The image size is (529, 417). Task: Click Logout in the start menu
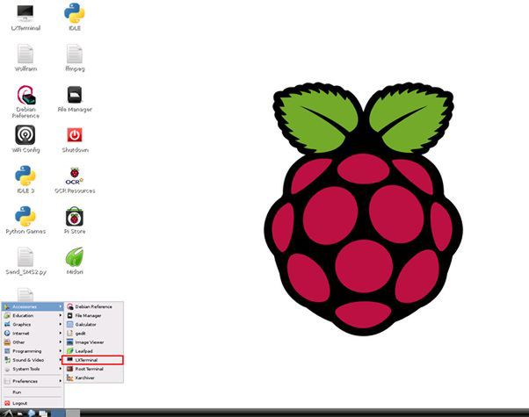tap(33, 403)
